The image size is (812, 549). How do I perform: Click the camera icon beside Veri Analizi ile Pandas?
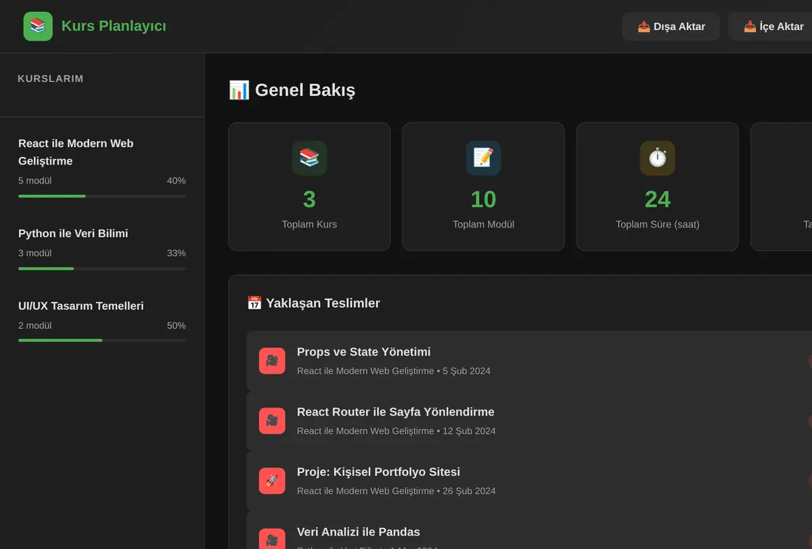272,540
